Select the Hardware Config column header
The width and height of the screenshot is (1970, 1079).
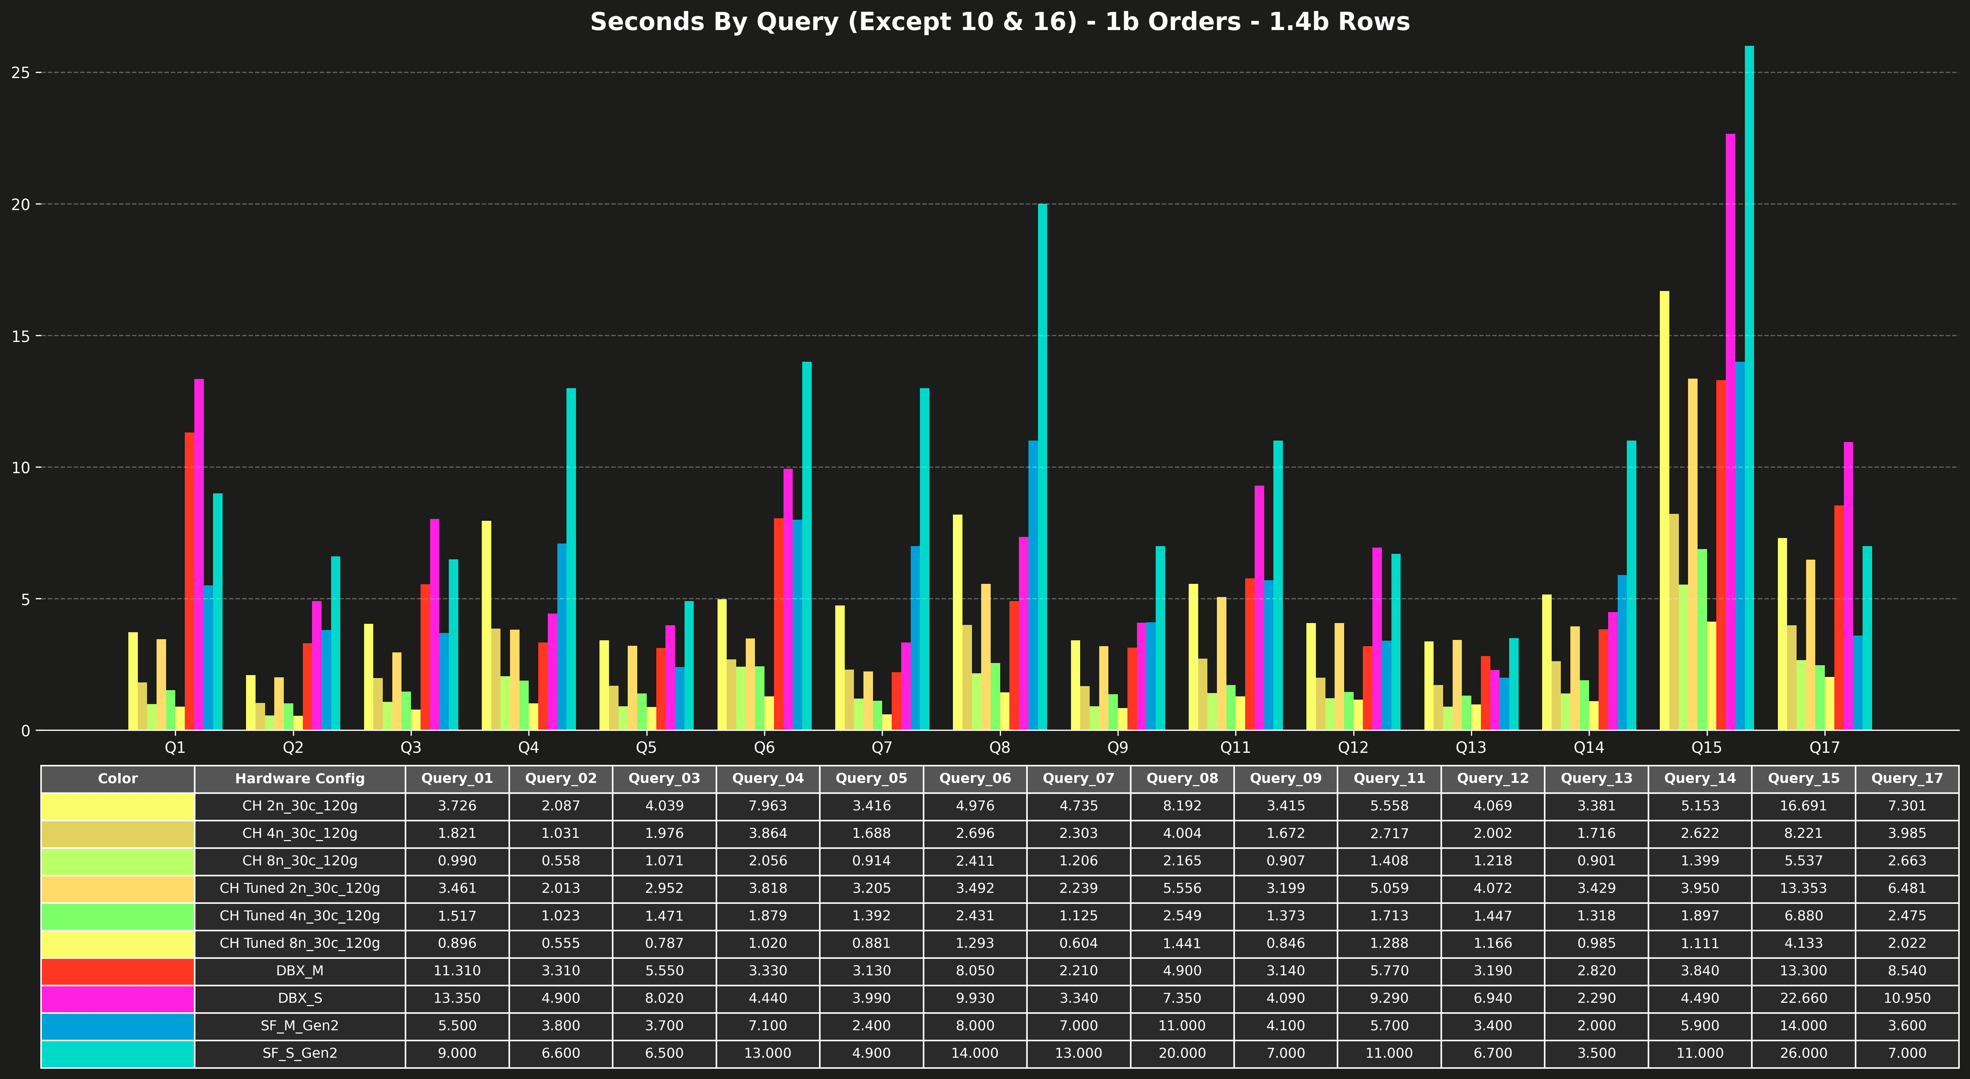[300, 778]
